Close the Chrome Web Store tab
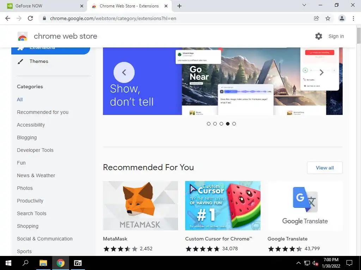Image resolution: width=361 pixels, height=270 pixels. tap(166, 6)
